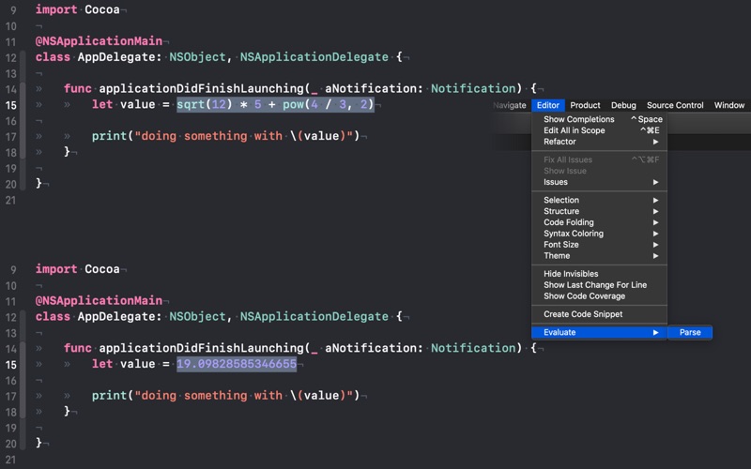Open the Source Control menu
Image resolution: width=751 pixels, height=469 pixels.
coord(675,105)
